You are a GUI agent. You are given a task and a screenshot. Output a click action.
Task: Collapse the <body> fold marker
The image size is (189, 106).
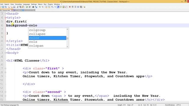click(x=5, y=53)
